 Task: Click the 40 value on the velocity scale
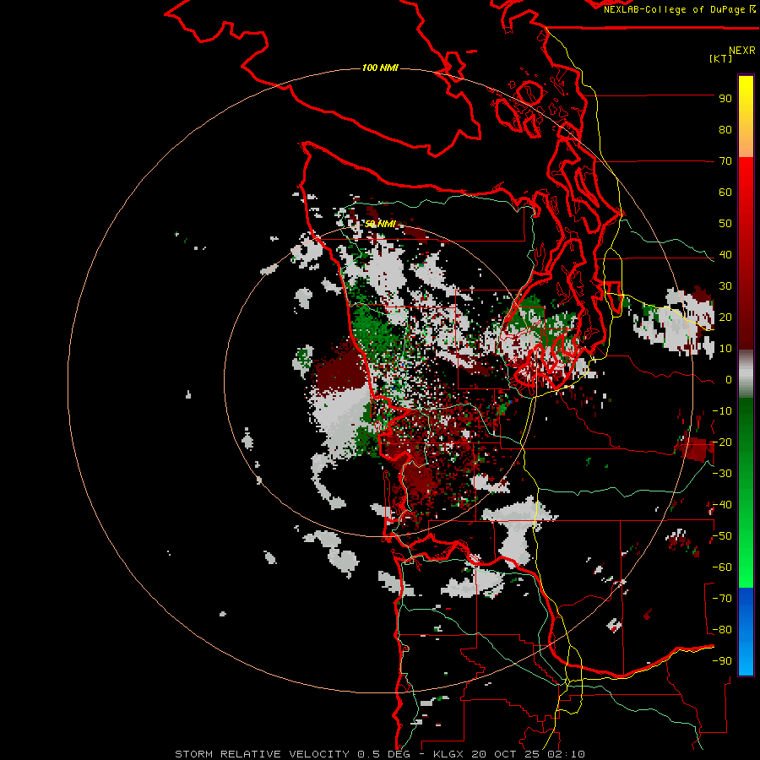click(x=725, y=255)
